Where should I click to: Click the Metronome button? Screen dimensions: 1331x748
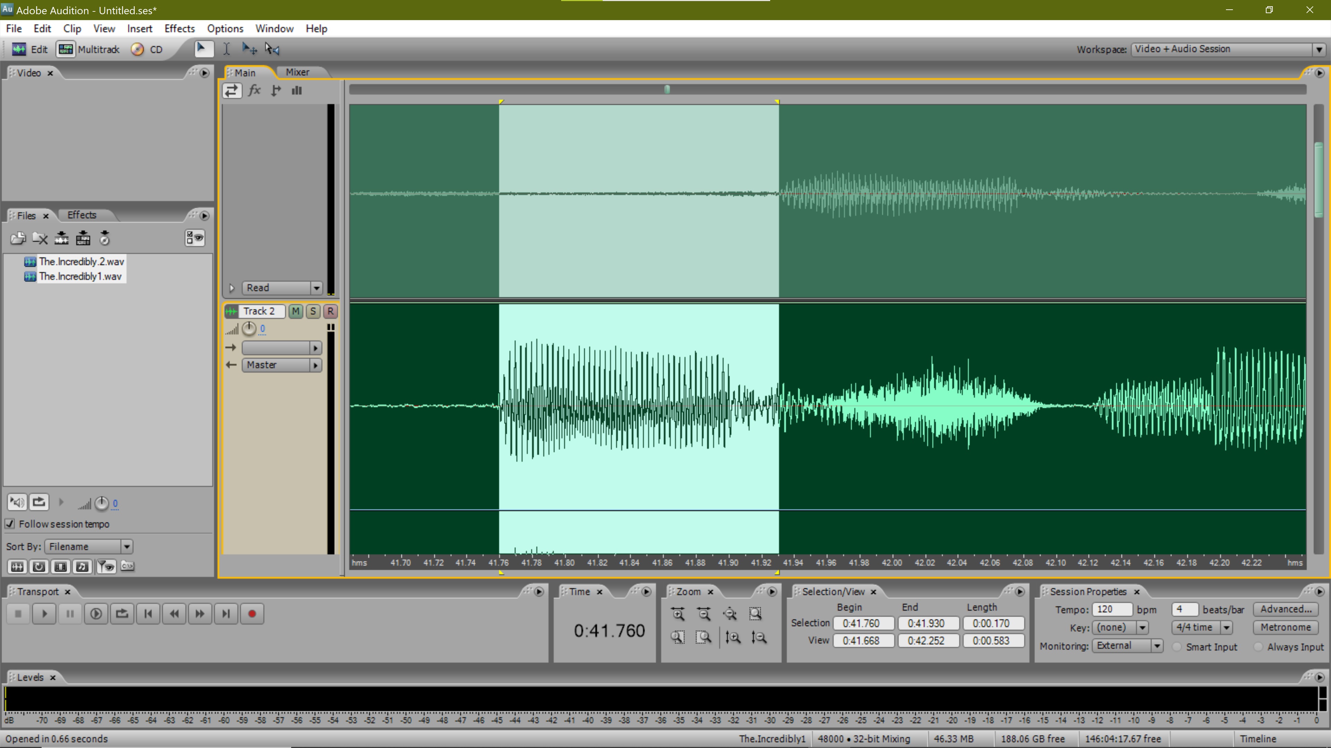(x=1285, y=627)
